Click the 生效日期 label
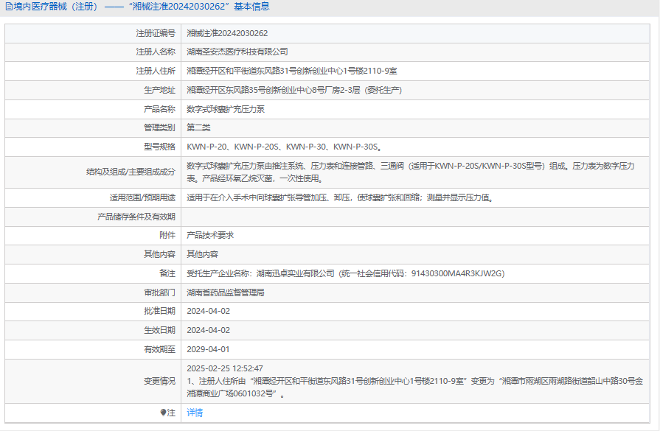Image resolution: width=660 pixels, height=431 pixels. coord(159,330)
